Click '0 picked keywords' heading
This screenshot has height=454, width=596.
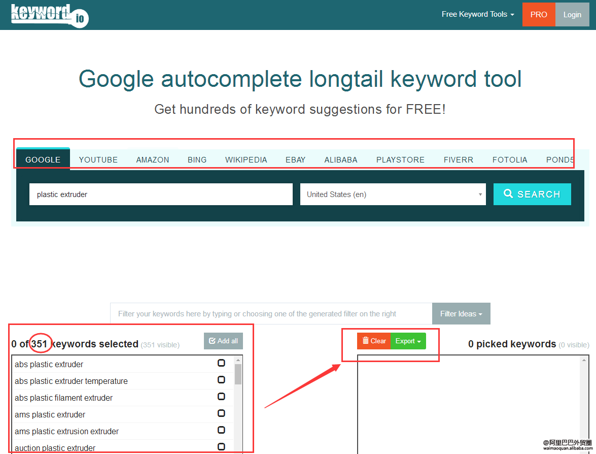click(x=512, y=344)
